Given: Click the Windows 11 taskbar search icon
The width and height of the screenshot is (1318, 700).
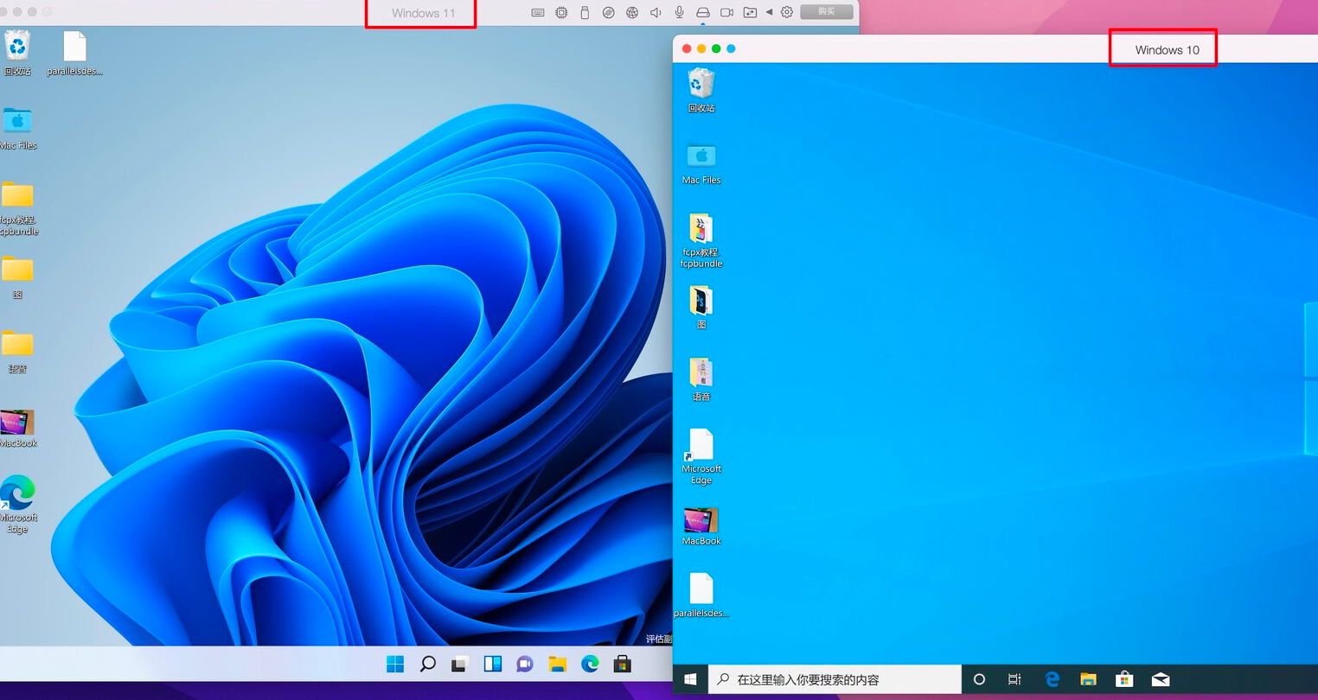Looking at the screenshot, I should (427, 664).
